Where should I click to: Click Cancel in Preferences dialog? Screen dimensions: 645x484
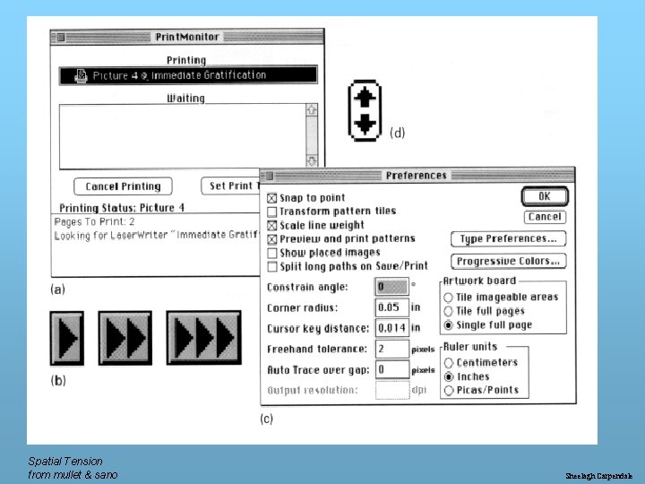[545, 217]
